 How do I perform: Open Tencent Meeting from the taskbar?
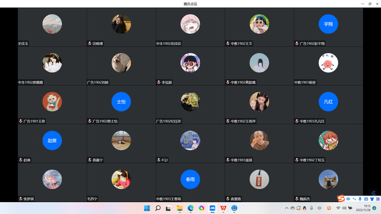tap(213, 208)
